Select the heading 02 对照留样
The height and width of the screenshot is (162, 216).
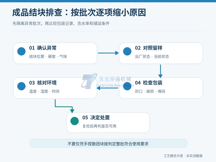coord(149,48)
